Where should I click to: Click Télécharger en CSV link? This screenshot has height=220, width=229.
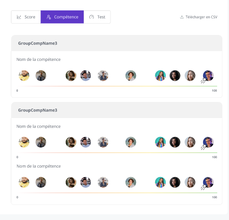(x=198, y=17)
